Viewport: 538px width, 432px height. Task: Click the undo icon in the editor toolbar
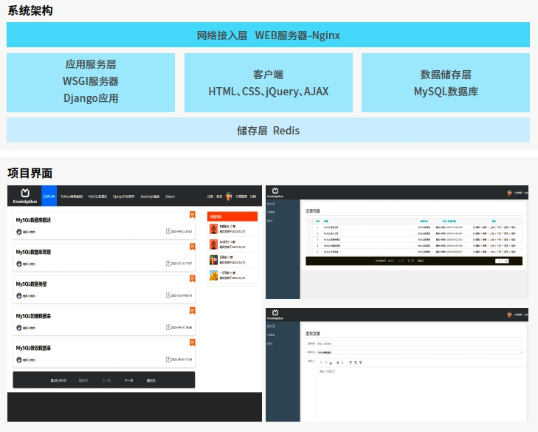point(320,362)
